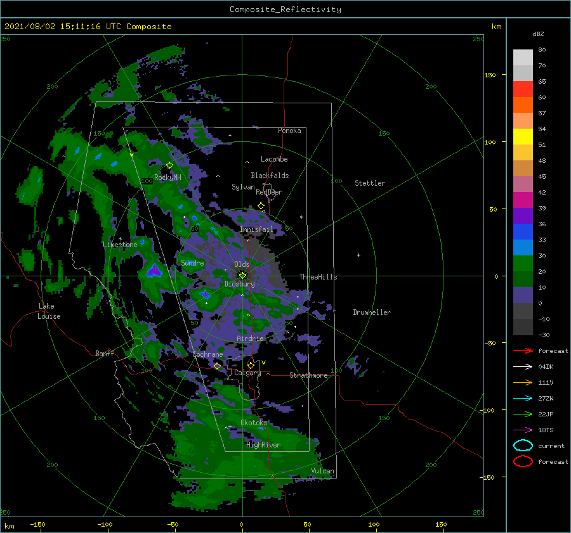
Task: Click the Cochrane label
Action: pos(207,354)
